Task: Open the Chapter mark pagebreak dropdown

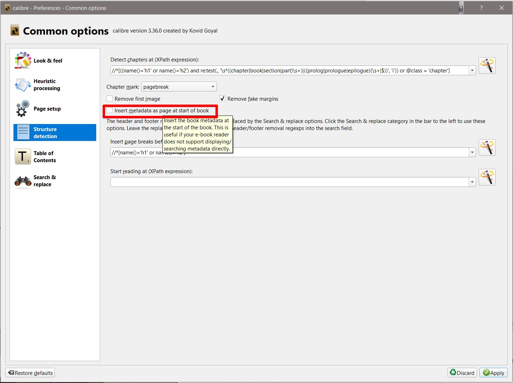Action: [x=179, y=87]
